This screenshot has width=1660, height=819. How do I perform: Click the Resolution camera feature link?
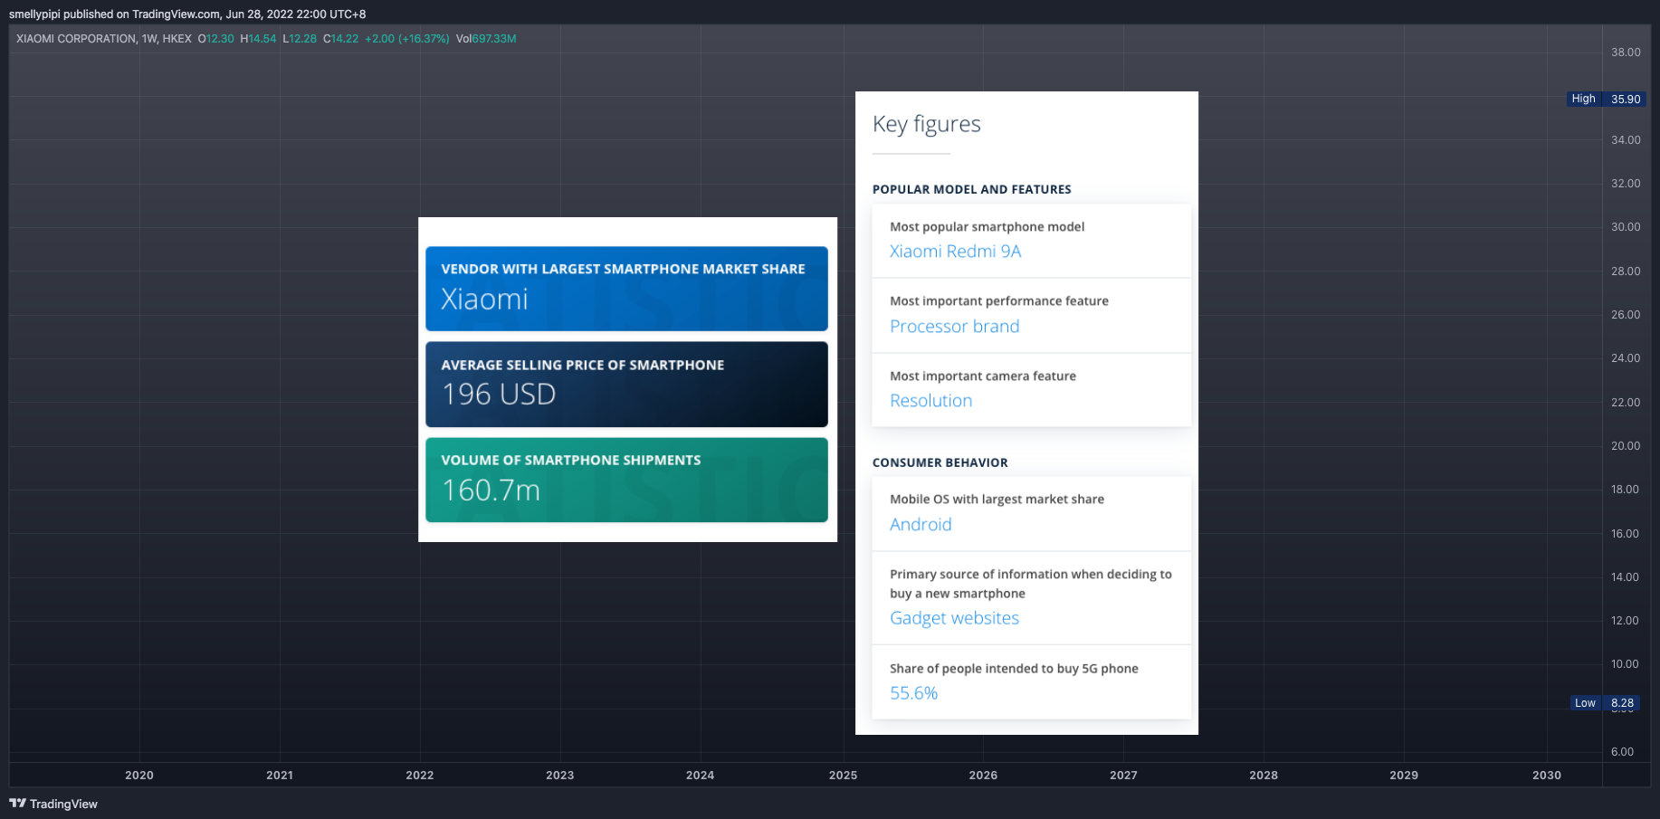[930, 401]
